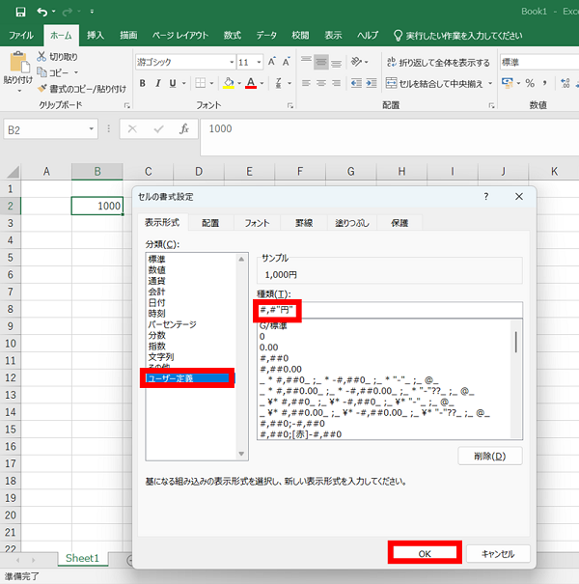Click the Cut (切り取り) scissors icon

click(41, 57)
